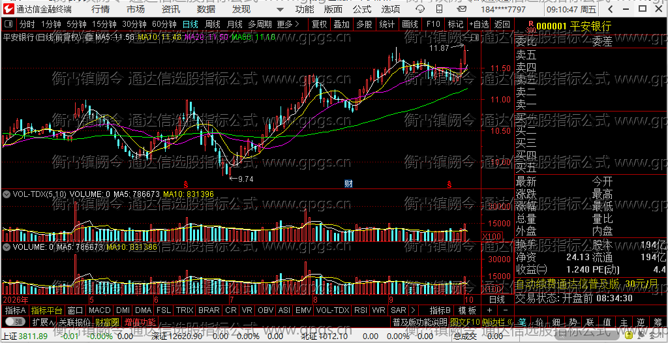Click the 标记 mark button

[455, 24]
